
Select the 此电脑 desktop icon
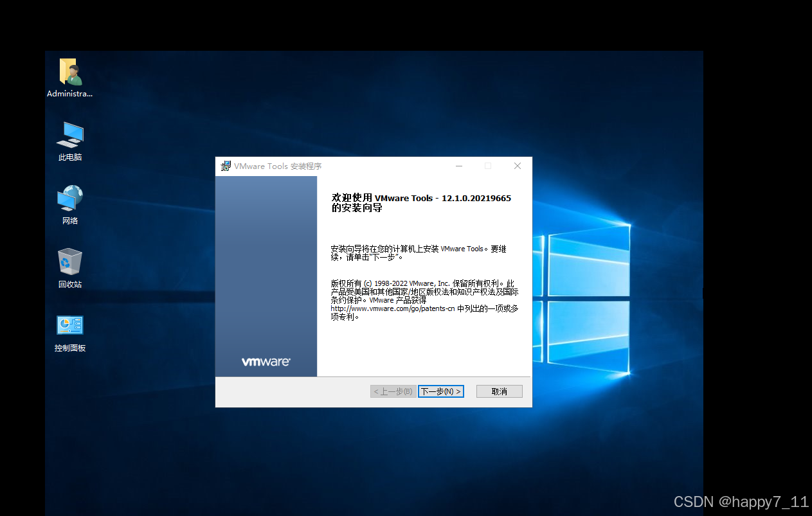[70, 141]
